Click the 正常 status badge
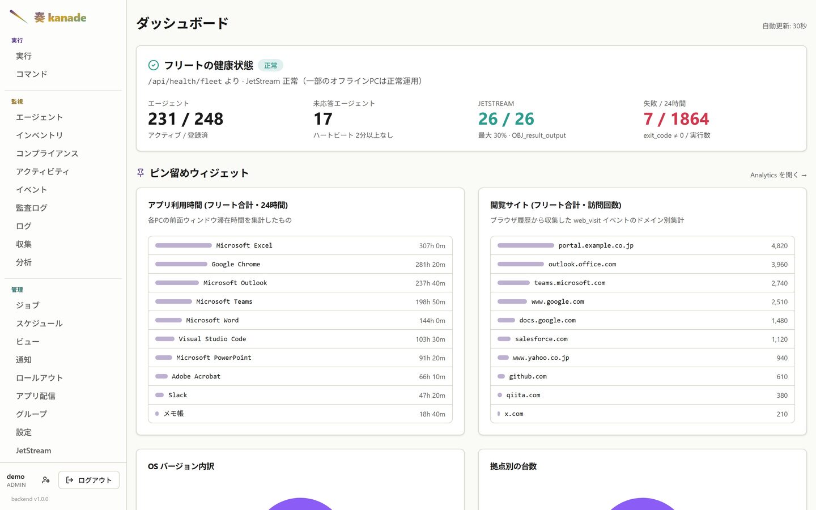 (270, 65)
